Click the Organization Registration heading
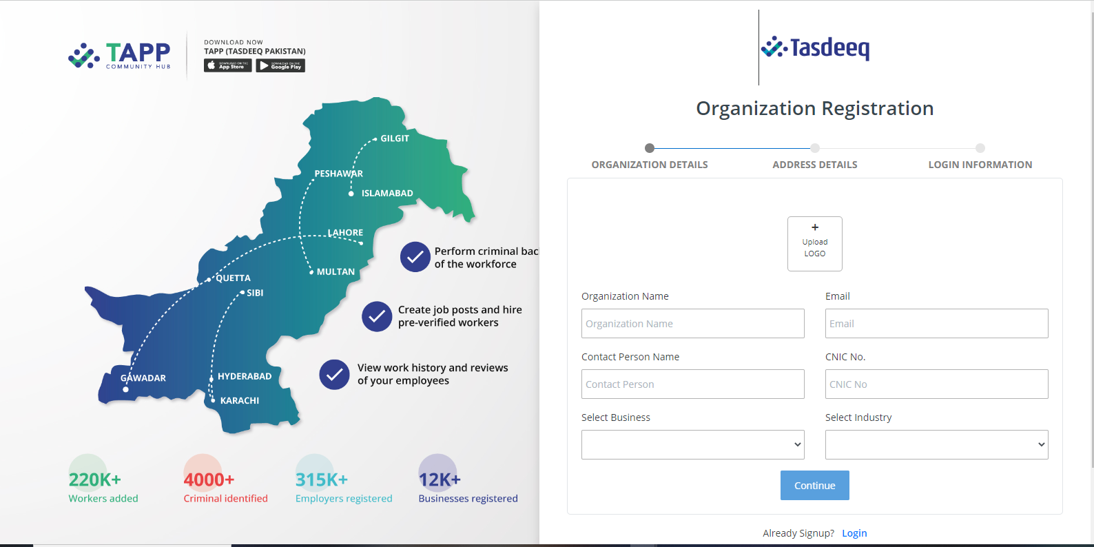The width and height of the screenshot is (1094, 547). pos(815,109)
